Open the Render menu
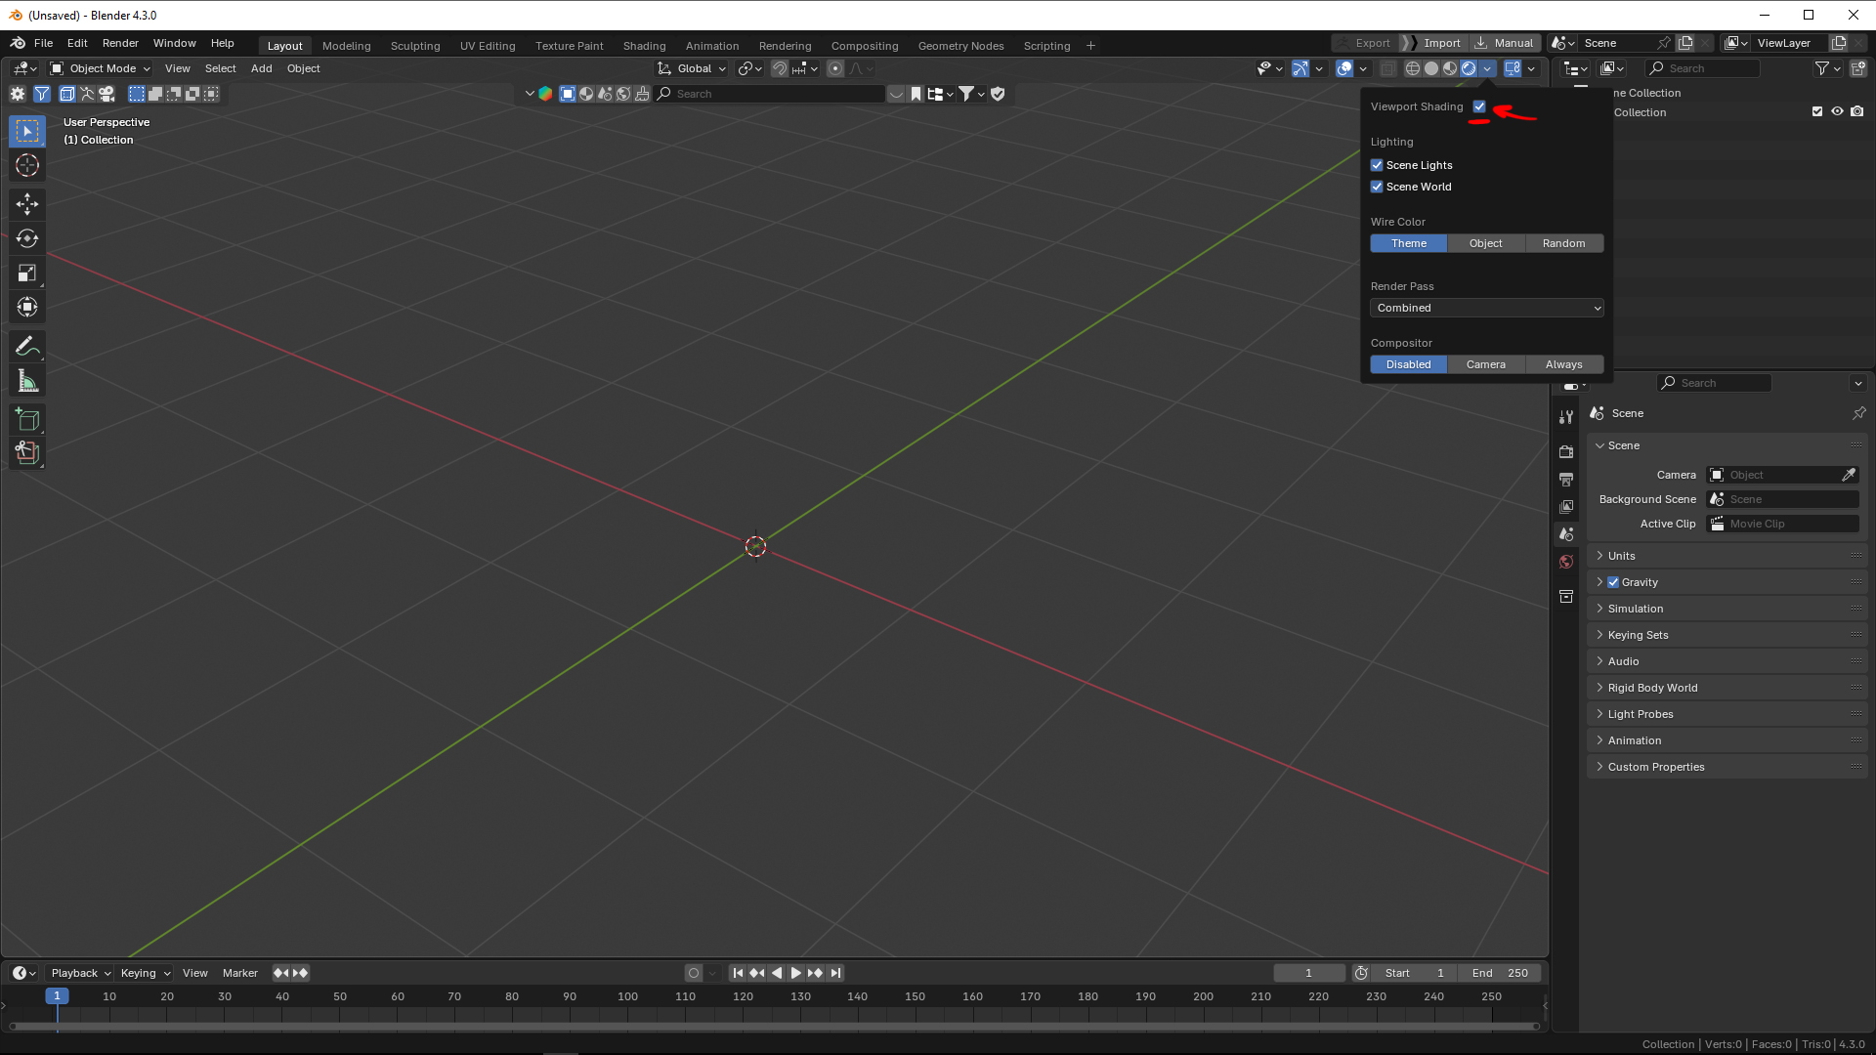The width and height of the screenshot is (1876, 1055). tap(120, 43)
